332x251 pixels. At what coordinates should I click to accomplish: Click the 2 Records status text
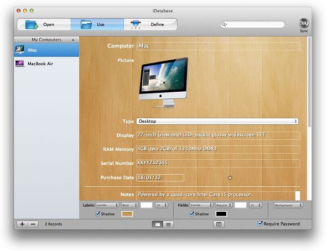click(x=53, y=224)
